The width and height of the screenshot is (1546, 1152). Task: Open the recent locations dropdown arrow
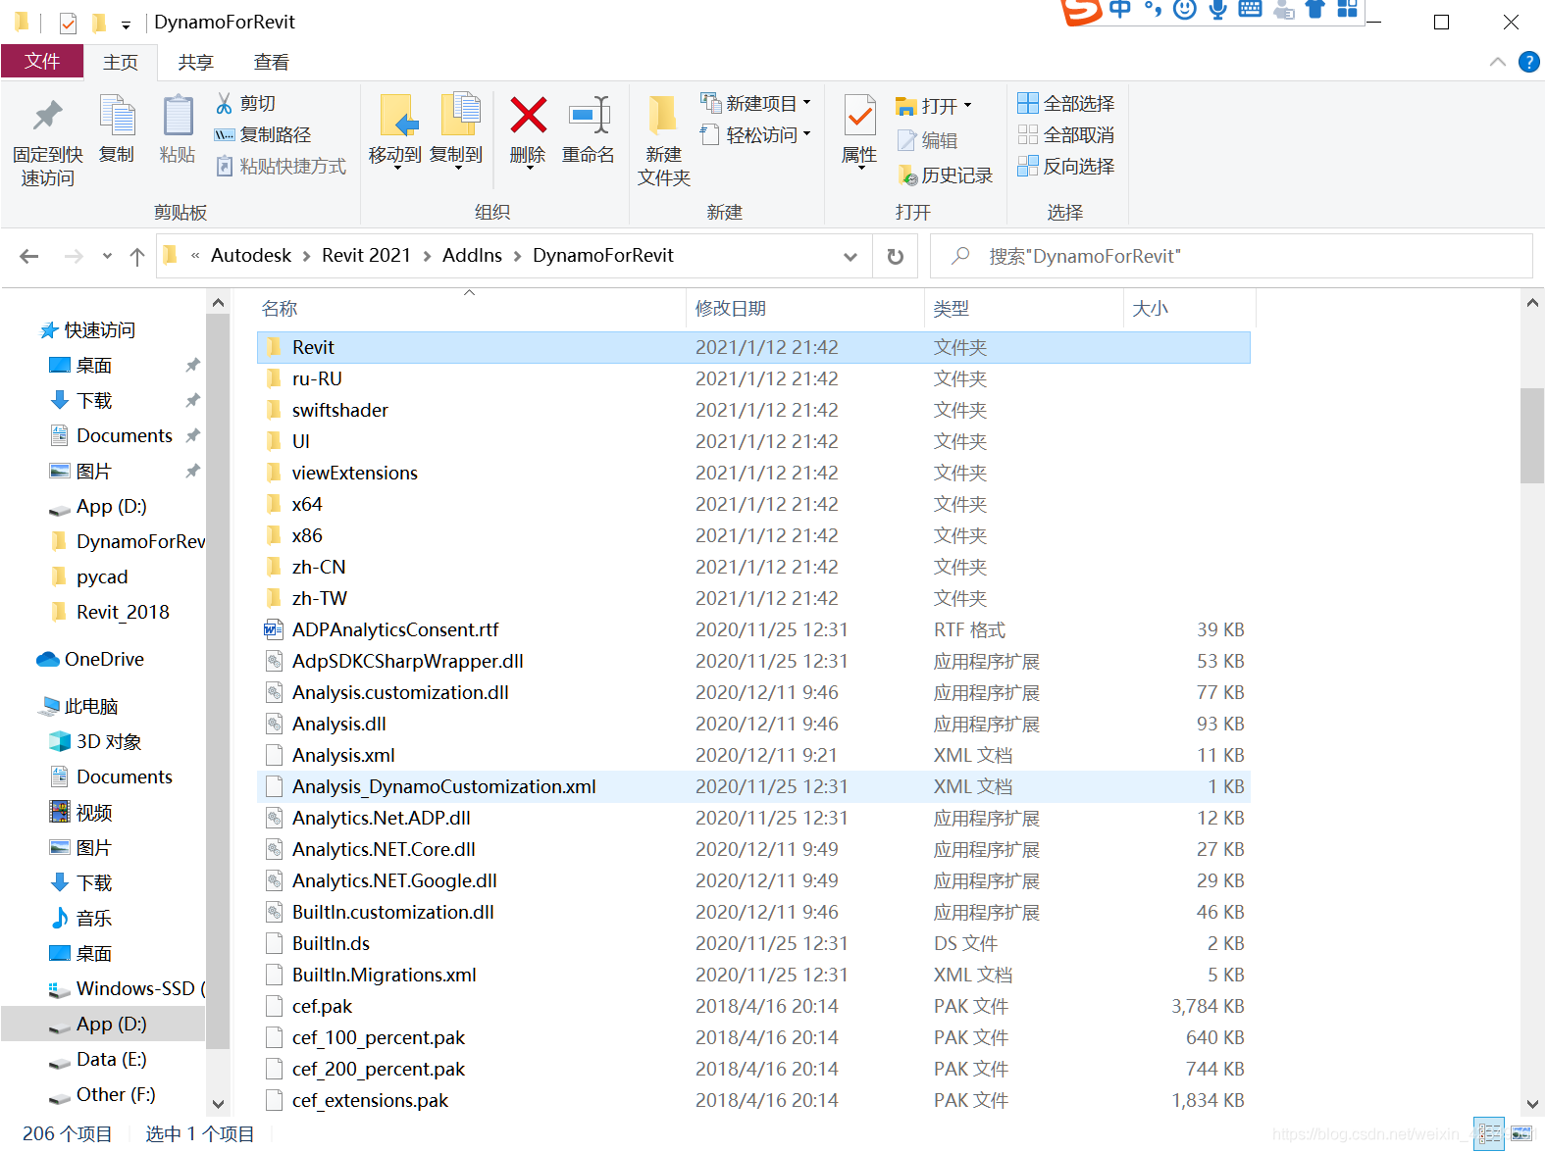[x=107, y=256]
